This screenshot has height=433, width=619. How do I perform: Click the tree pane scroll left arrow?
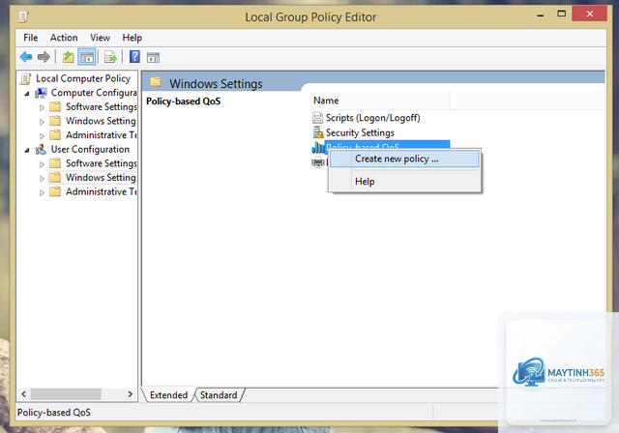[x=23, y=394]
